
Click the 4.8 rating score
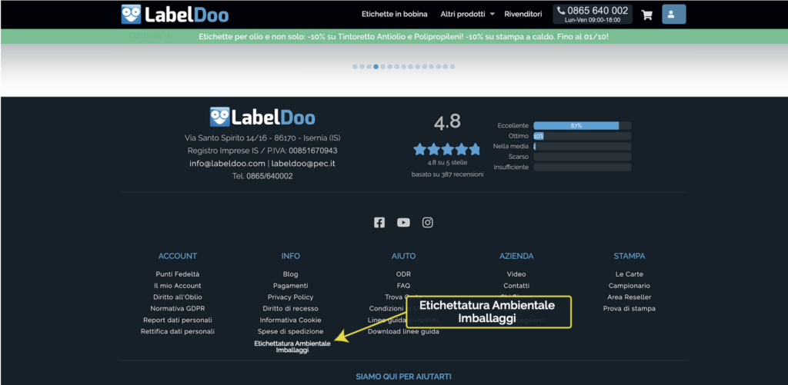pos(447,122)
